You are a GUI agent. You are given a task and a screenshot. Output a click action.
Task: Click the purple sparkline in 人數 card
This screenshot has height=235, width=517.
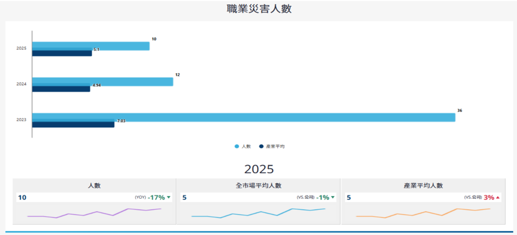pyautogui.click(x=94, y=213)
